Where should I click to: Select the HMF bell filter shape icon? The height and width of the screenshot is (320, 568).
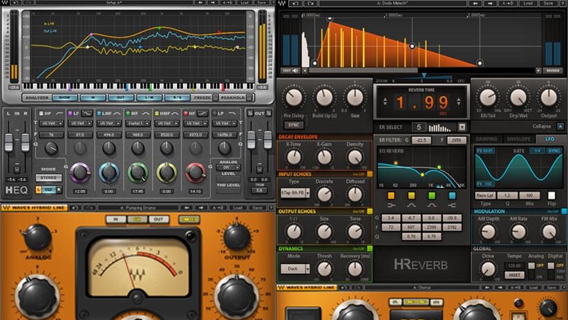tap(175, 113)
